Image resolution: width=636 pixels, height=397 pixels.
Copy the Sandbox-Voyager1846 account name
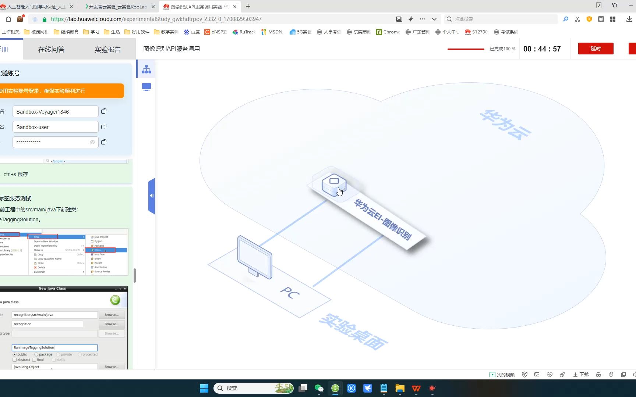[104, 111]
